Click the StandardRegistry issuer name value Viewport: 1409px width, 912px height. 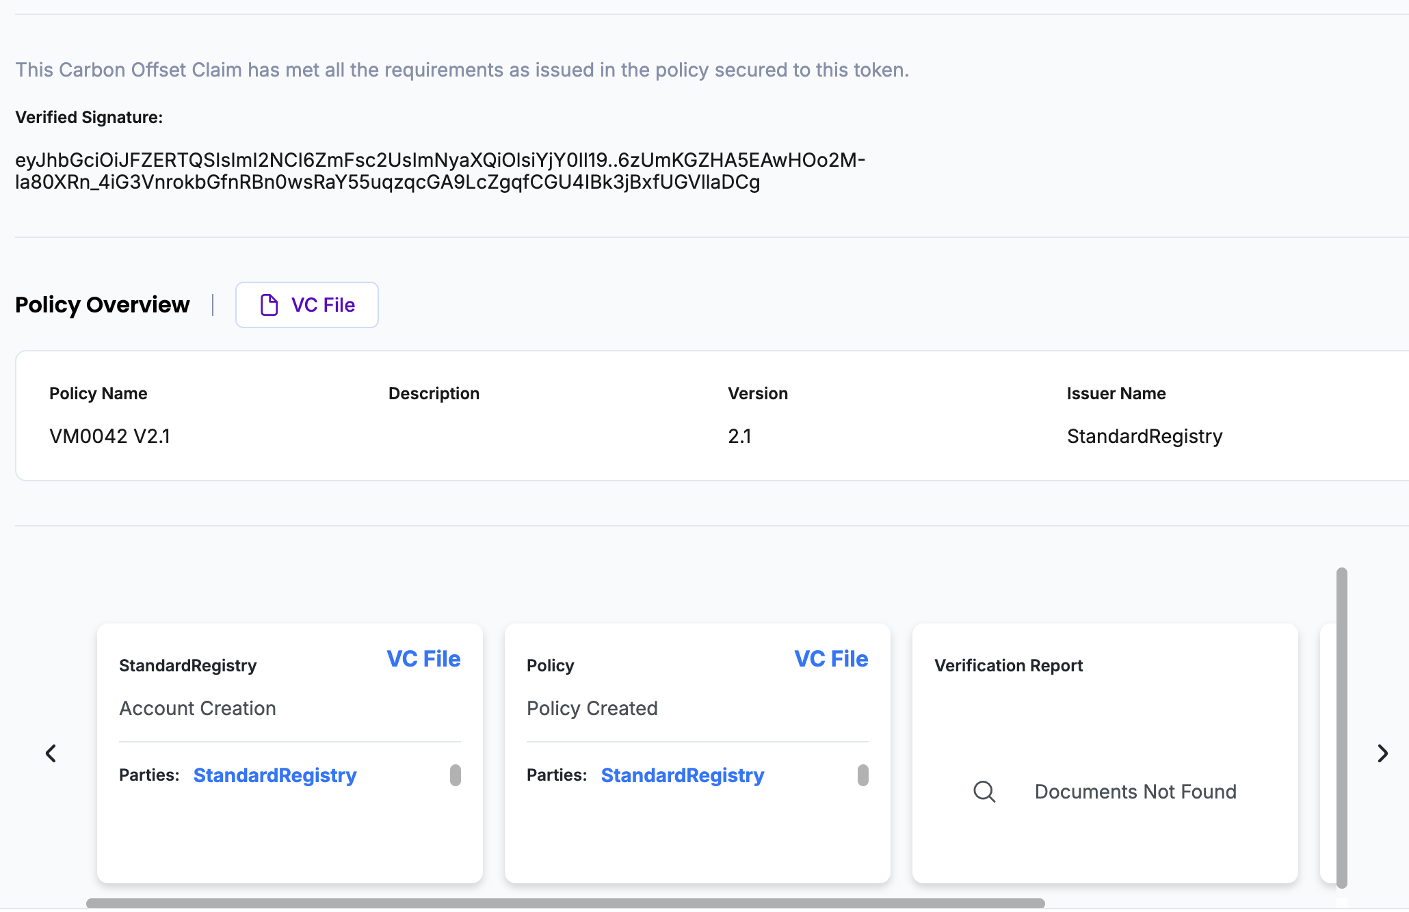1144,436
